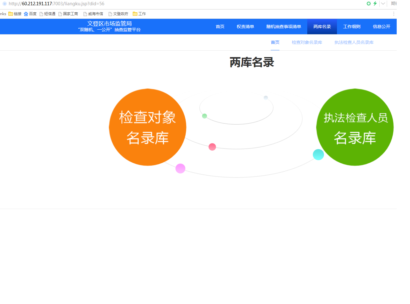This screenshot has width=410, height=304.
Task: Open the 权责清单 navigation item
Action: 245,27
